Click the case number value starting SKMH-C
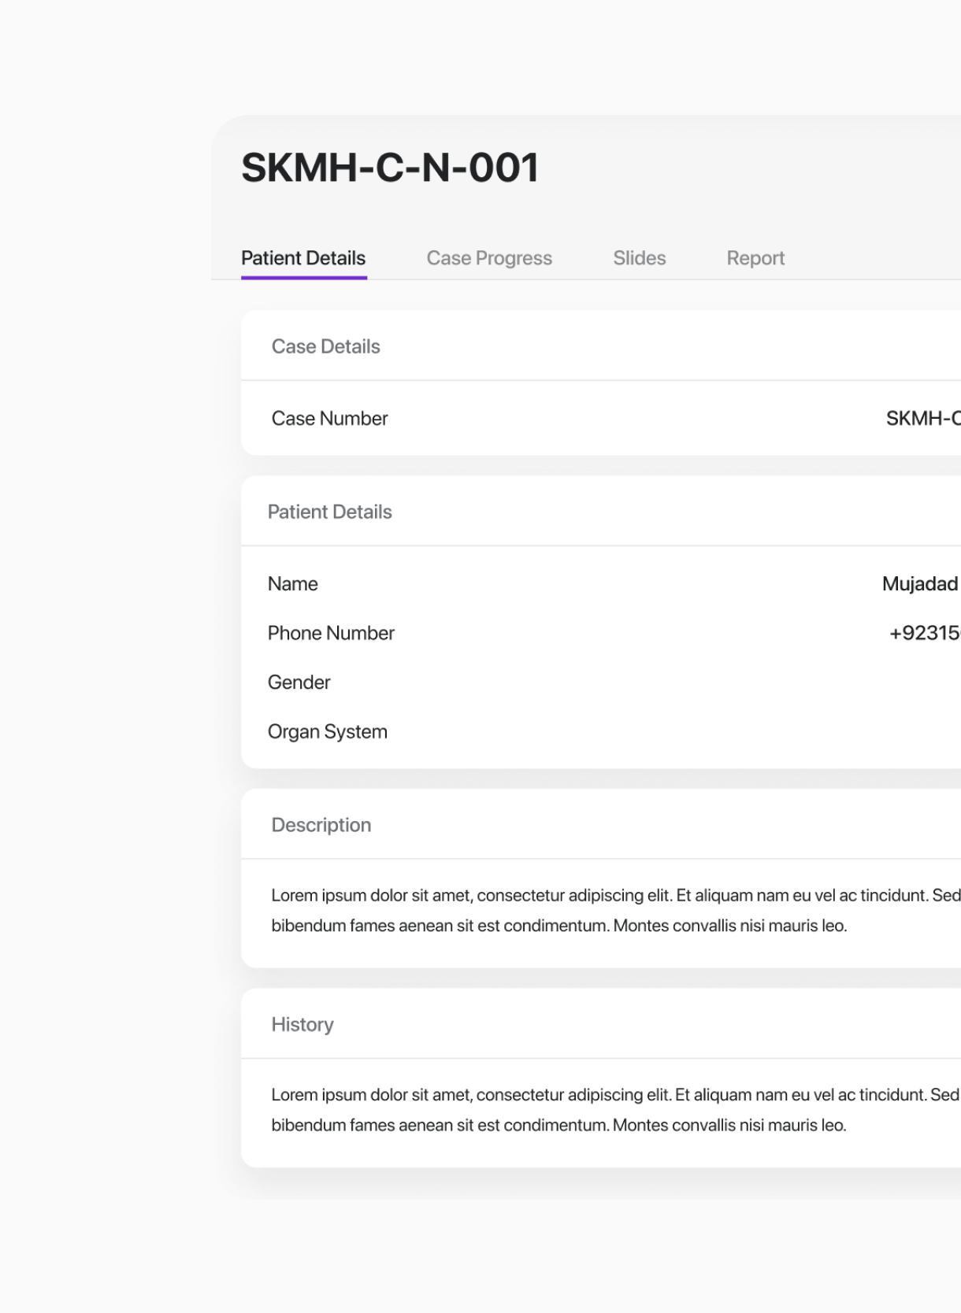Screen dimensions: 961x1313 coord(922,419)
